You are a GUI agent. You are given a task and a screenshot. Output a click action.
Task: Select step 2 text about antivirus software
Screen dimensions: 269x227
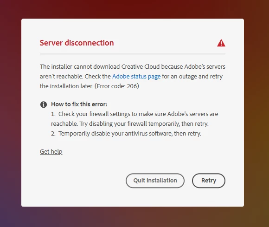pyautogui.click(x=126, y=133)
